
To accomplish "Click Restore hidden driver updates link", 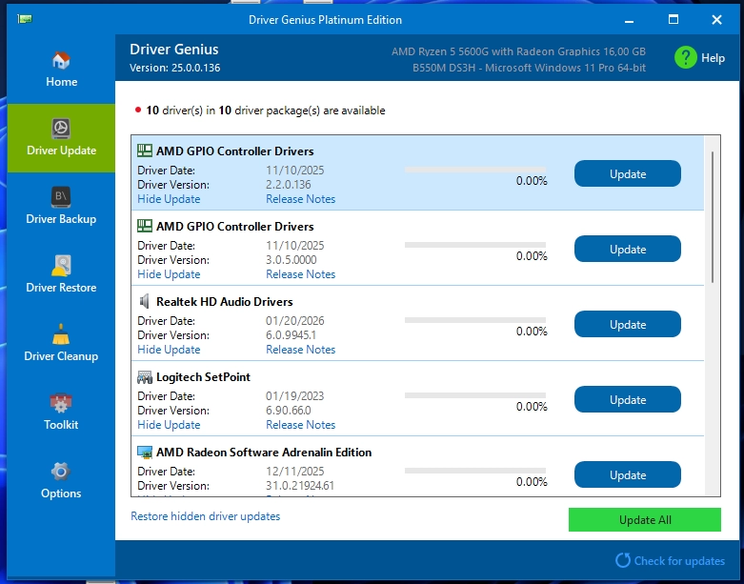I will 205,516.
